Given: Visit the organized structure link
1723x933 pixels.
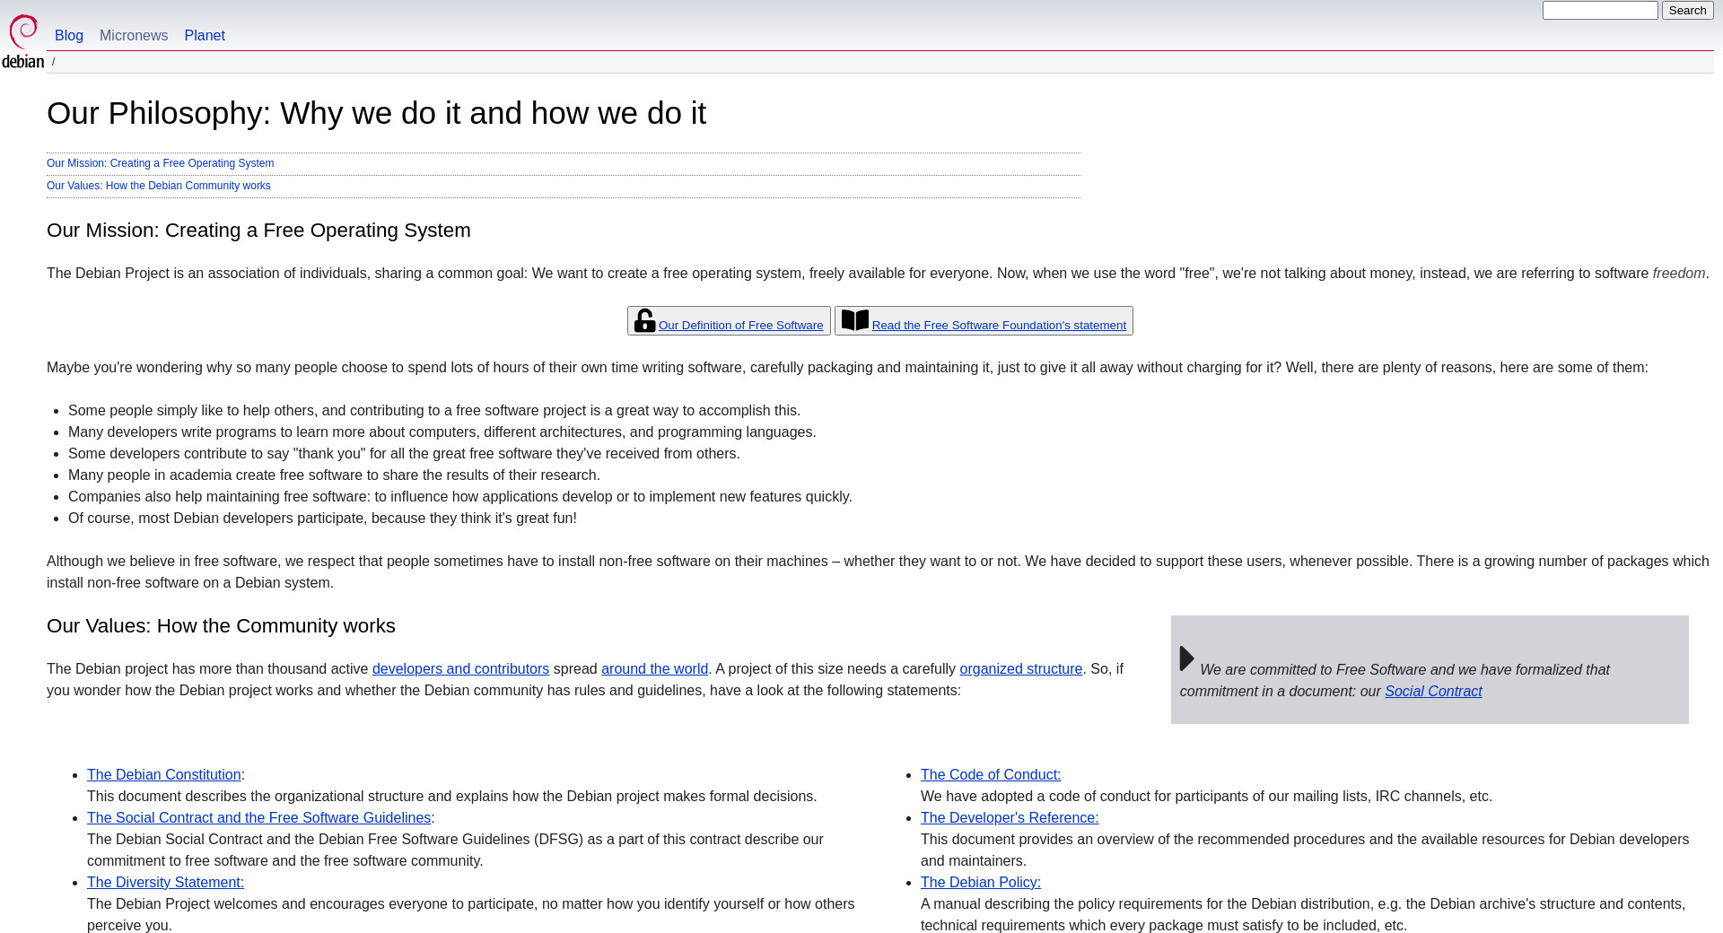Looking at the screenshot, I should point(1020,669).
